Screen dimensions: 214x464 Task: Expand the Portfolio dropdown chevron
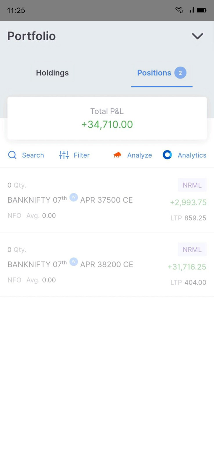point(197,36)
